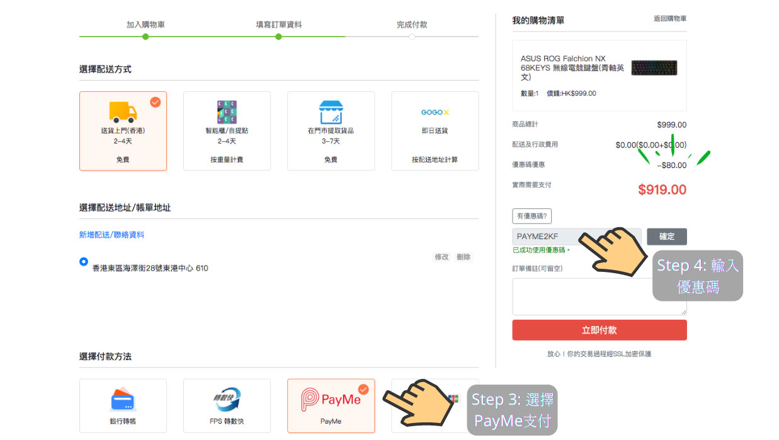Open the 返回購物車 link
This screenshot has height=440, width=779.
tap(670, 19)
